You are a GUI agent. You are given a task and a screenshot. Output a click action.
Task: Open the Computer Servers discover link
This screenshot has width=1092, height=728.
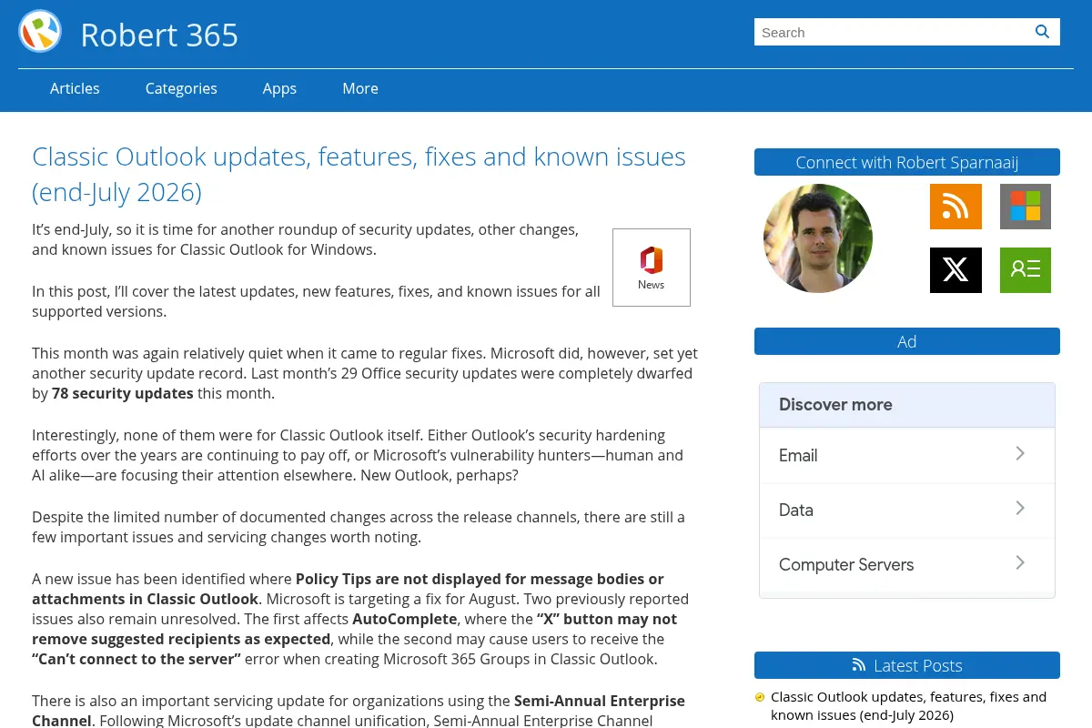pyautogui.click(x=907, y=564)
